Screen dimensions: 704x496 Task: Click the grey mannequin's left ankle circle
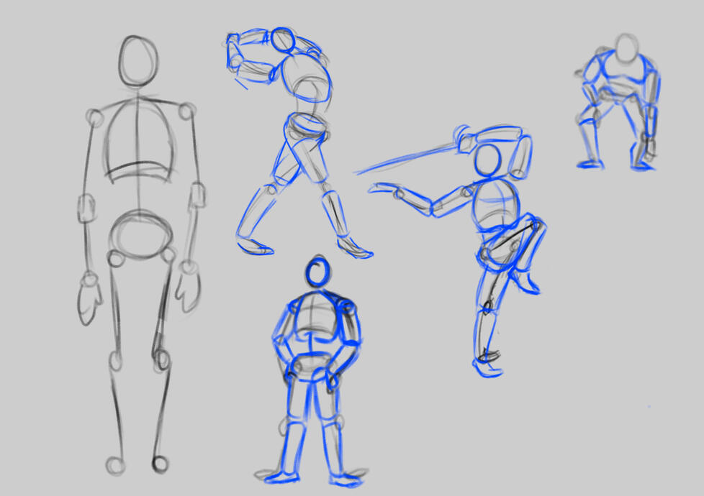[115, 465]
